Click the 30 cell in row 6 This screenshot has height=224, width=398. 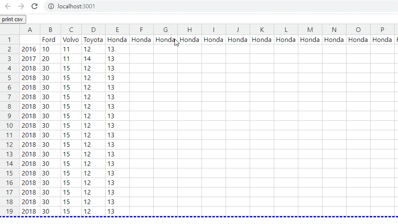[51, 88]
